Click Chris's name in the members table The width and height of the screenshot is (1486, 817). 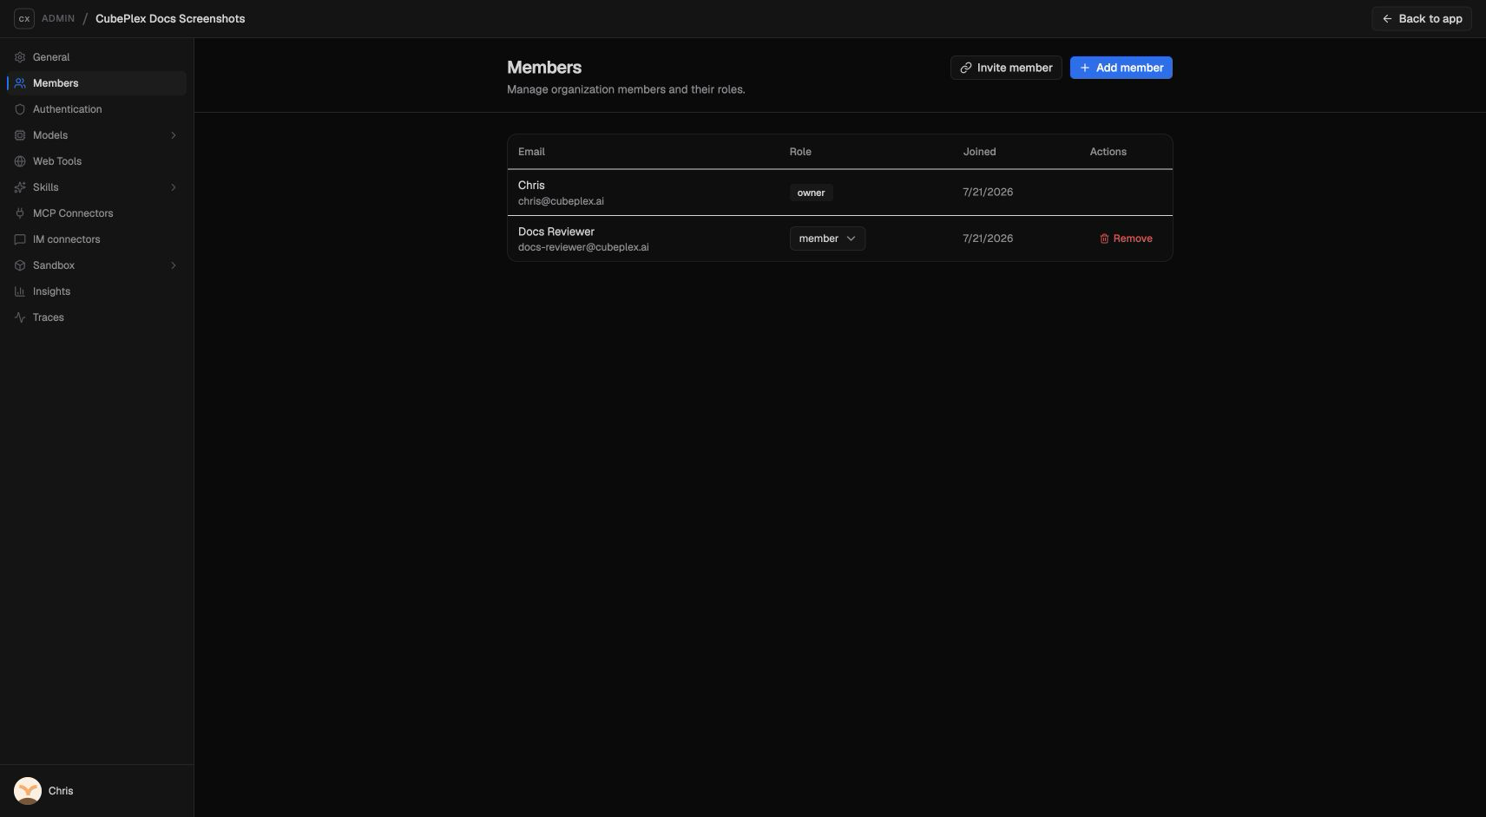tap(531, 186)
